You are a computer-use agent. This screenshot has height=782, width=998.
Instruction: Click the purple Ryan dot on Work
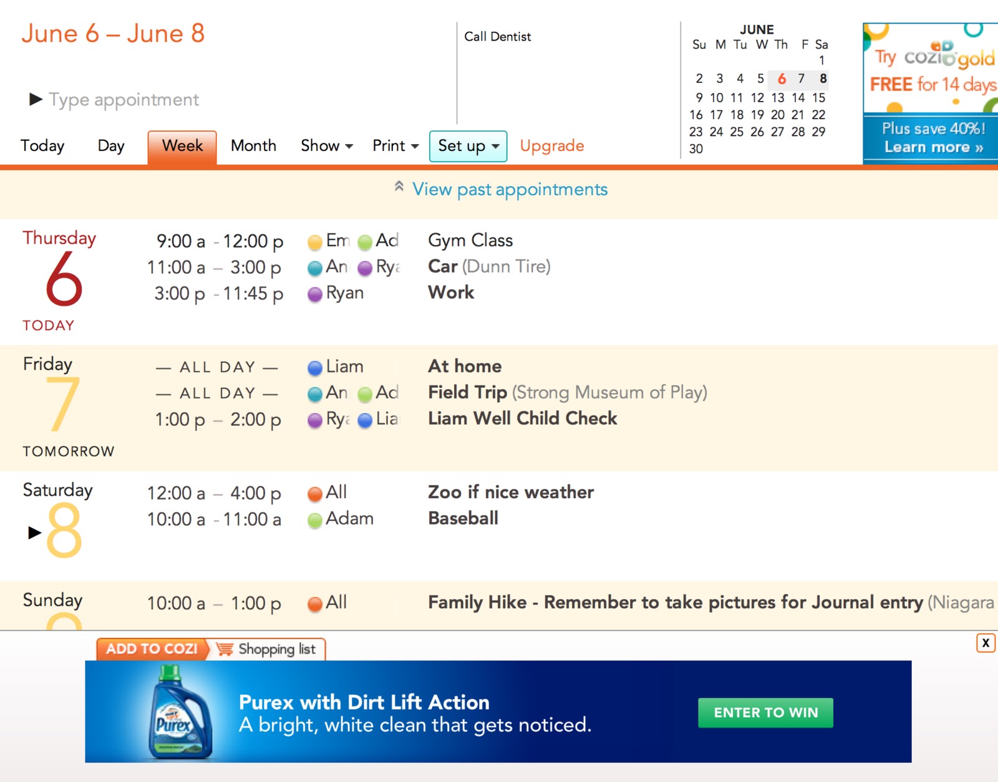[x=315, y=294]
